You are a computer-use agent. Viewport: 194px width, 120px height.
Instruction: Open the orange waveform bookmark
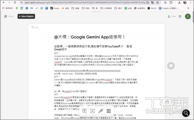[x=65, y=8]
